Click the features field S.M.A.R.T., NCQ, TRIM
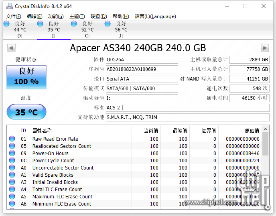Screen dimensions: 276x216 click(x=188, y=117)
